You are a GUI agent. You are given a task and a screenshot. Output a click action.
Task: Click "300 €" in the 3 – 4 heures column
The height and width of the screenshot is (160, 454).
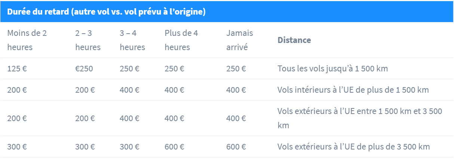pyautogui.click(x=129, y=147)
